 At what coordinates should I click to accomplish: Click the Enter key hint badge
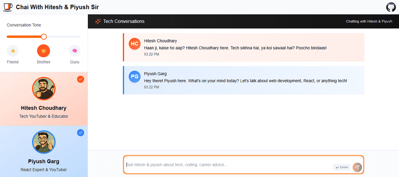click(342, 167)
